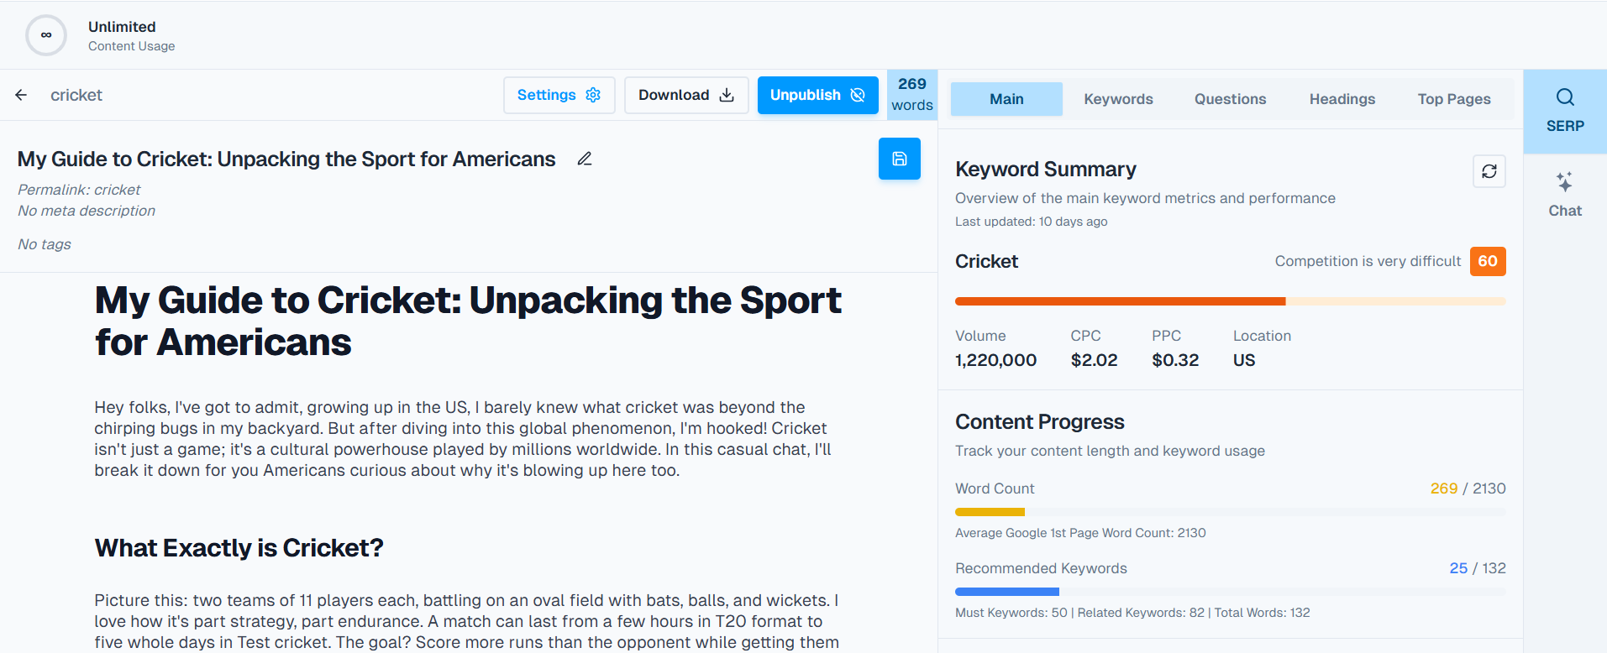1607x653 pixels.
Task: Open the Top Pages view
Action: 1453,98
